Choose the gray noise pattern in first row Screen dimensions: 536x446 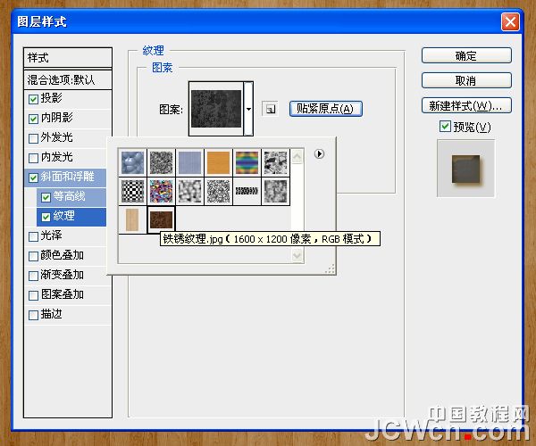point(162,162)
